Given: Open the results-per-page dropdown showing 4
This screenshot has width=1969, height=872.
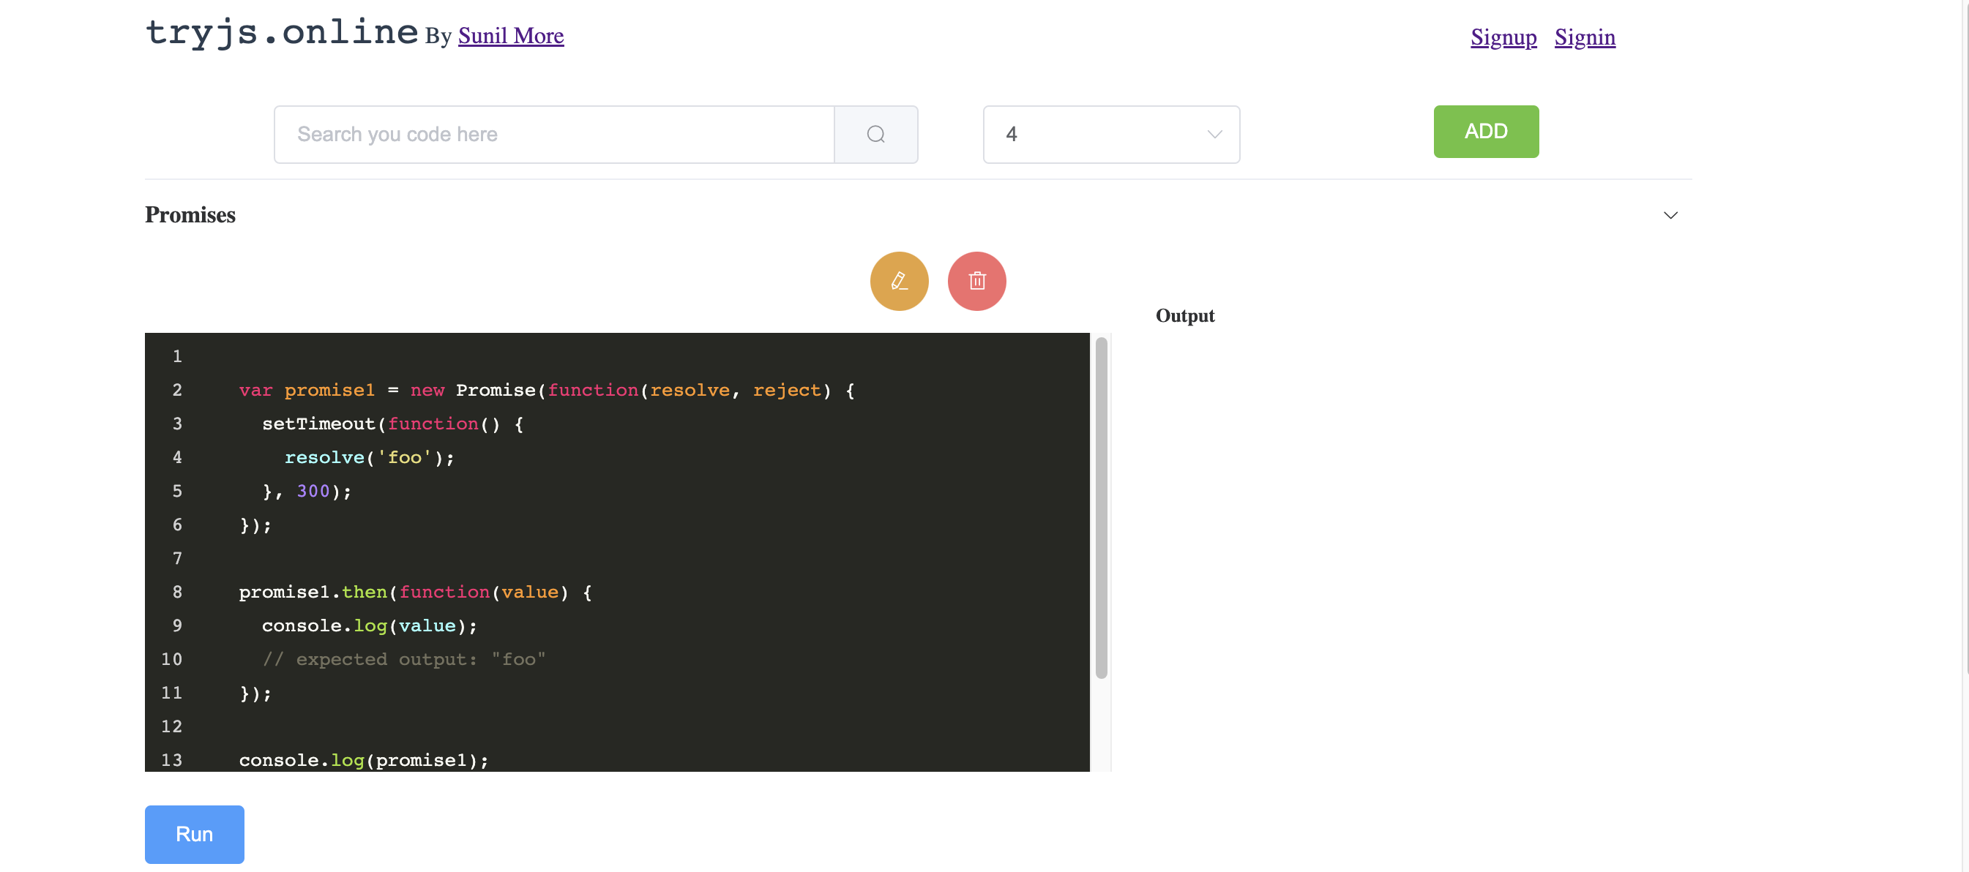Looking at the screenshot, I should pyautogui.click(x=1110, y=134).
